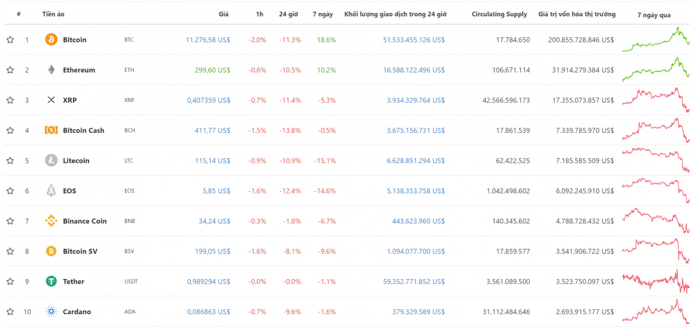
Task: Open the Litecoin coin name link
Action: [x=76, y=160]
